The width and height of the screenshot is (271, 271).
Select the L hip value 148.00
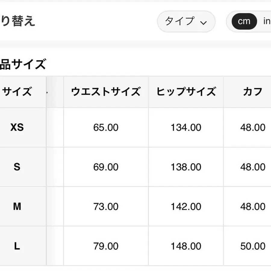186,246
